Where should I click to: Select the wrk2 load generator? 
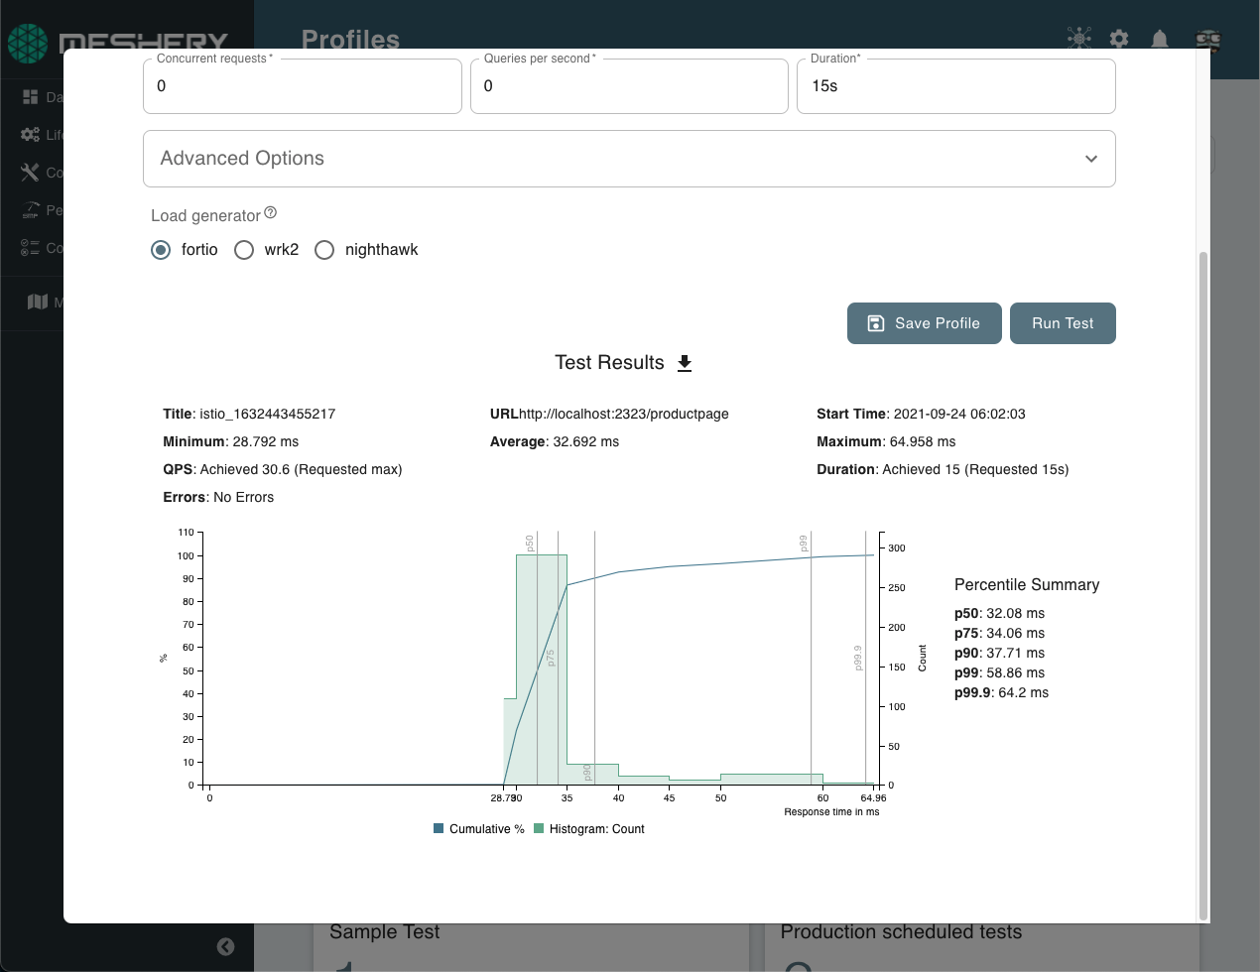tap(244, 250)
